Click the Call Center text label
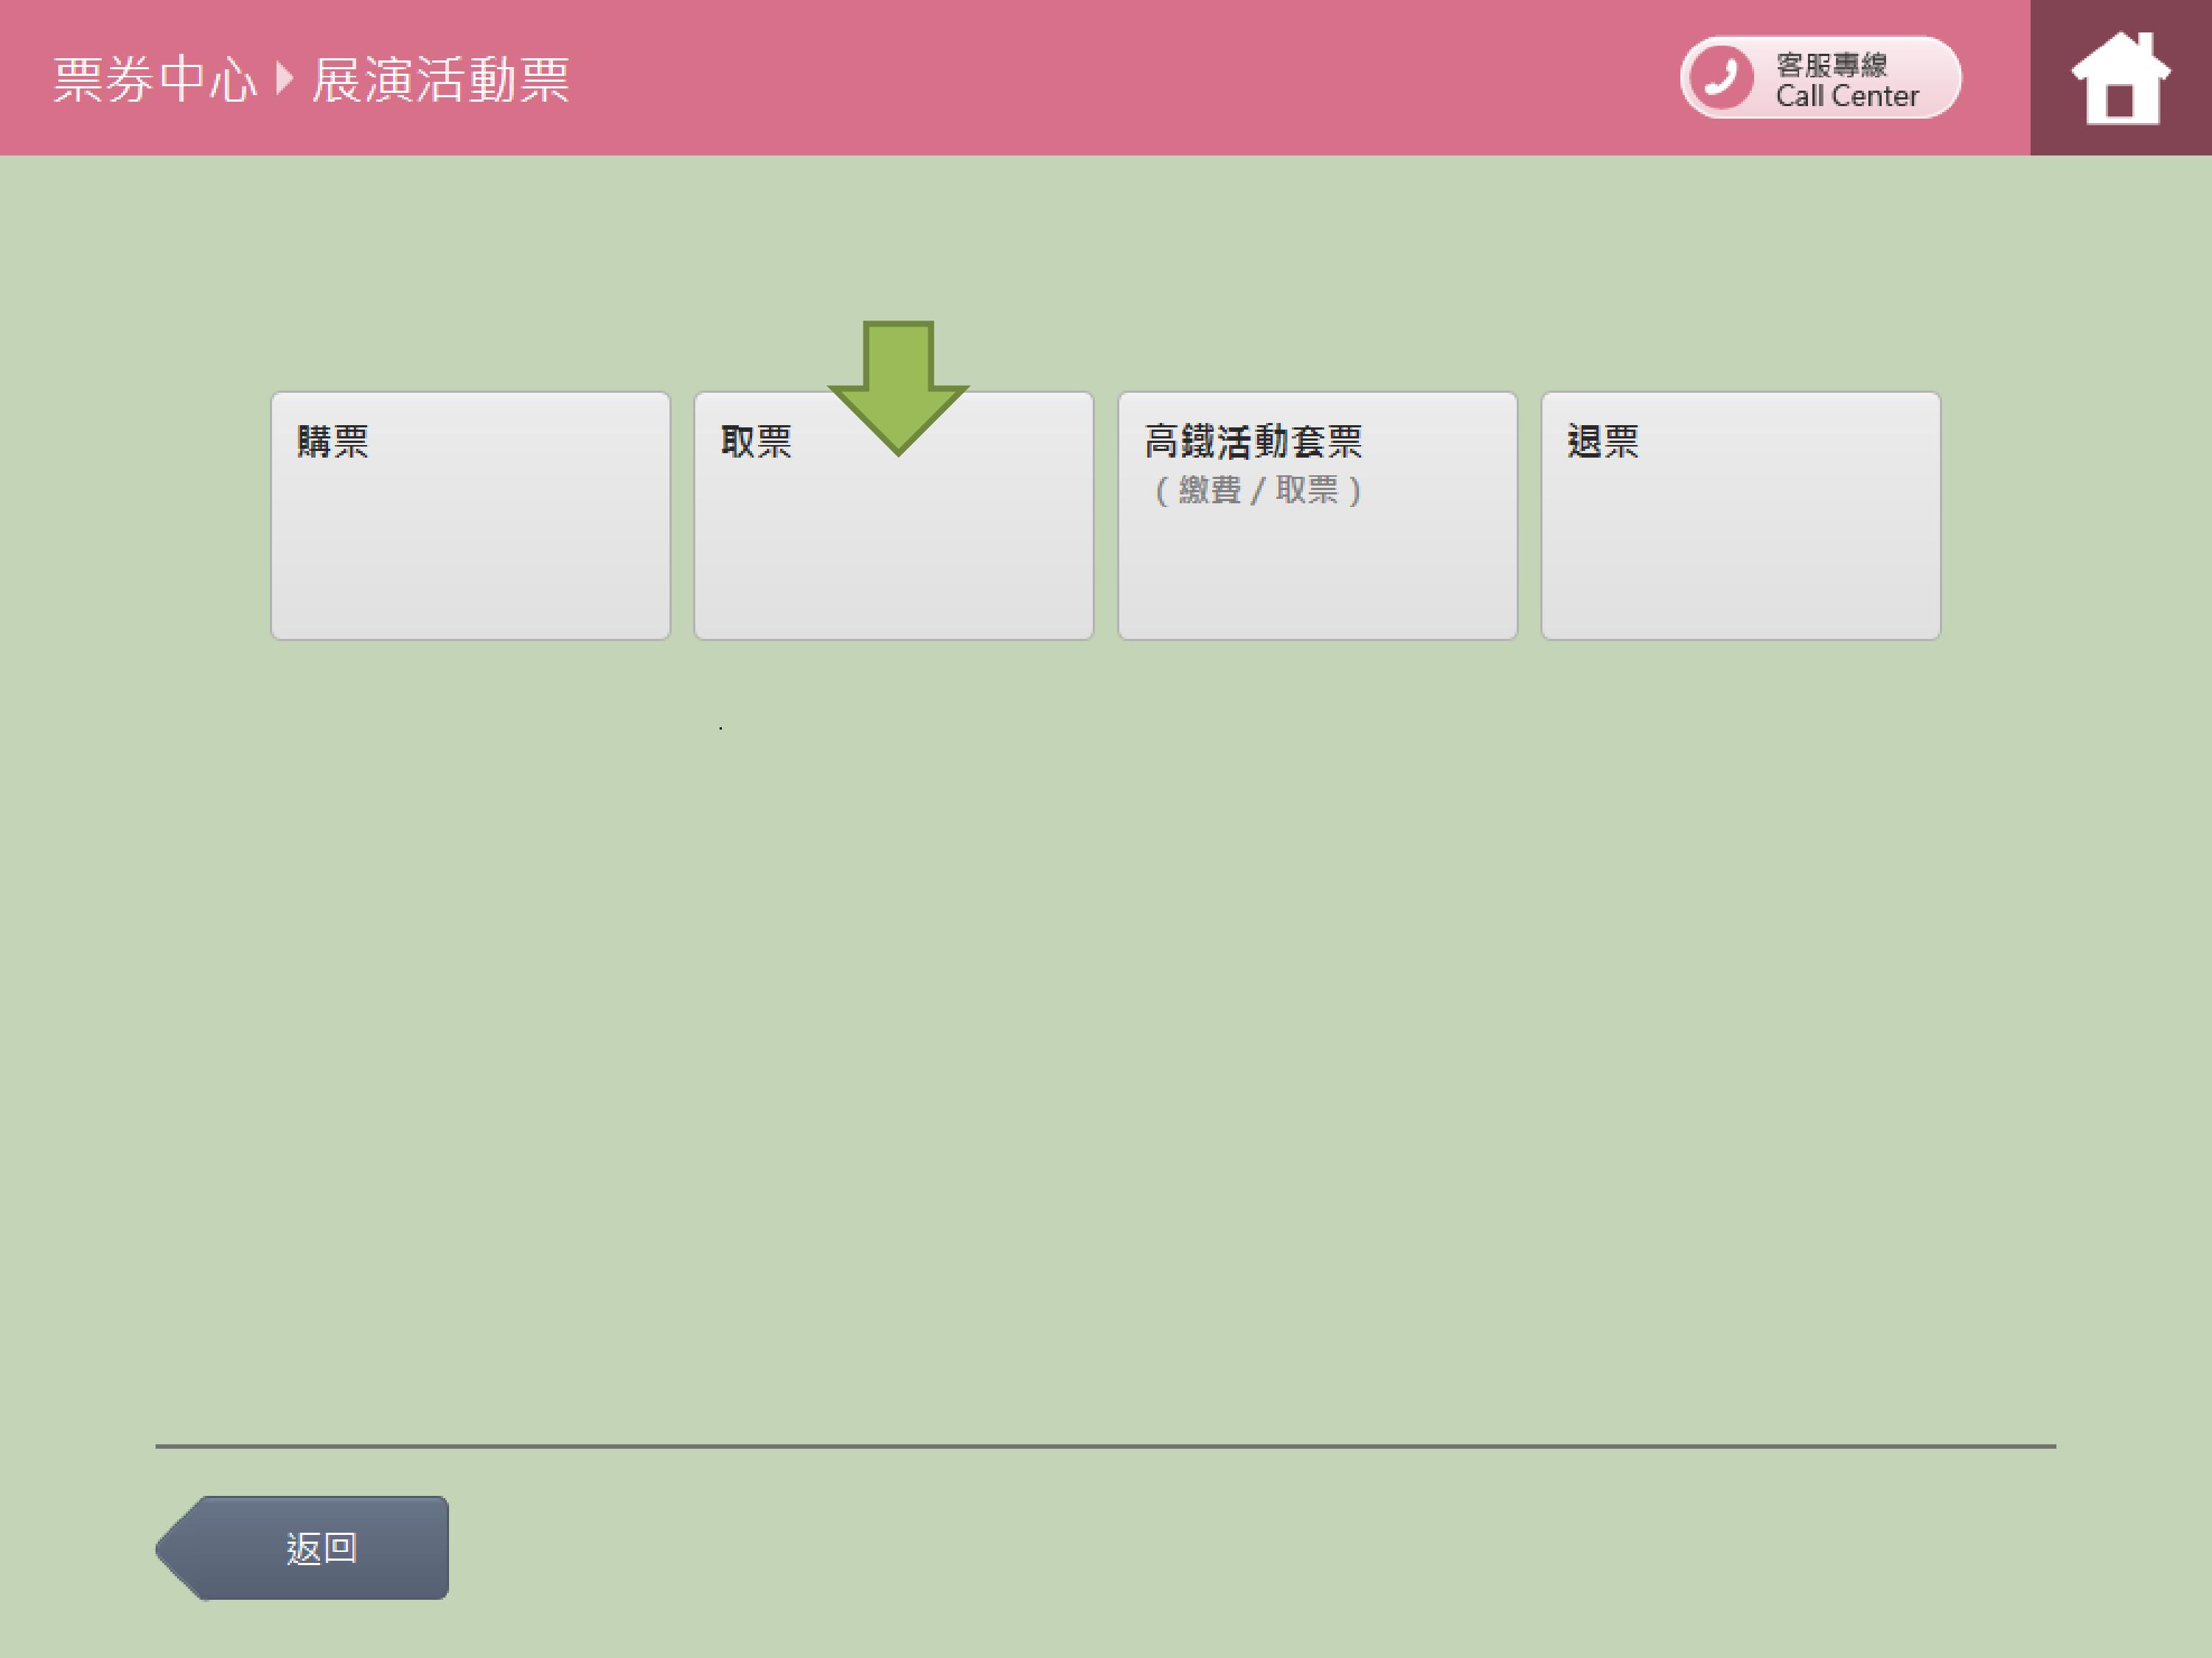This screenshot has height=1658, width=2212. (x=1846, y=96)
